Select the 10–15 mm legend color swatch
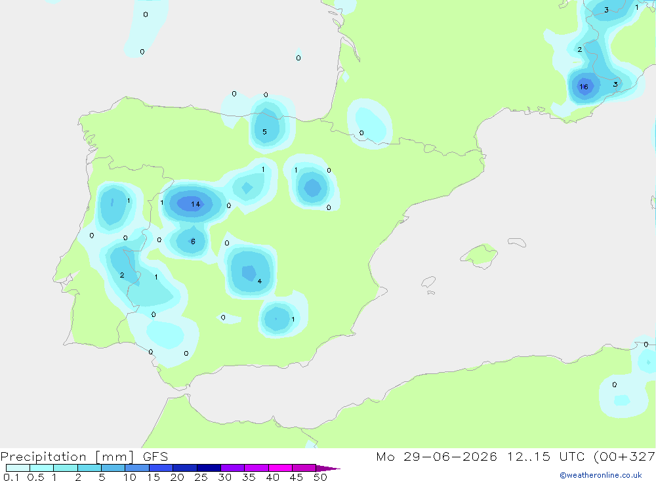This screenshot has height=481, width=656. [x=137, y=468]
